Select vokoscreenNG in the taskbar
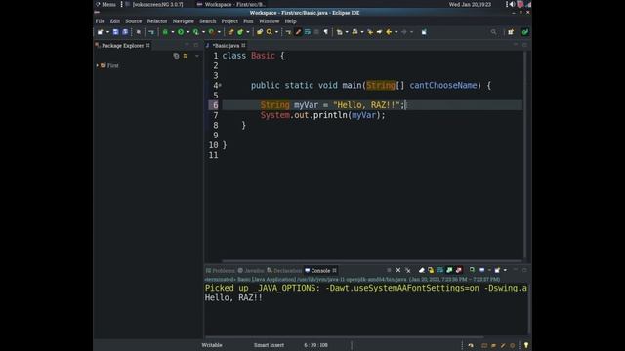This screenshot has width=625, height=351. (x=154, y=4)
